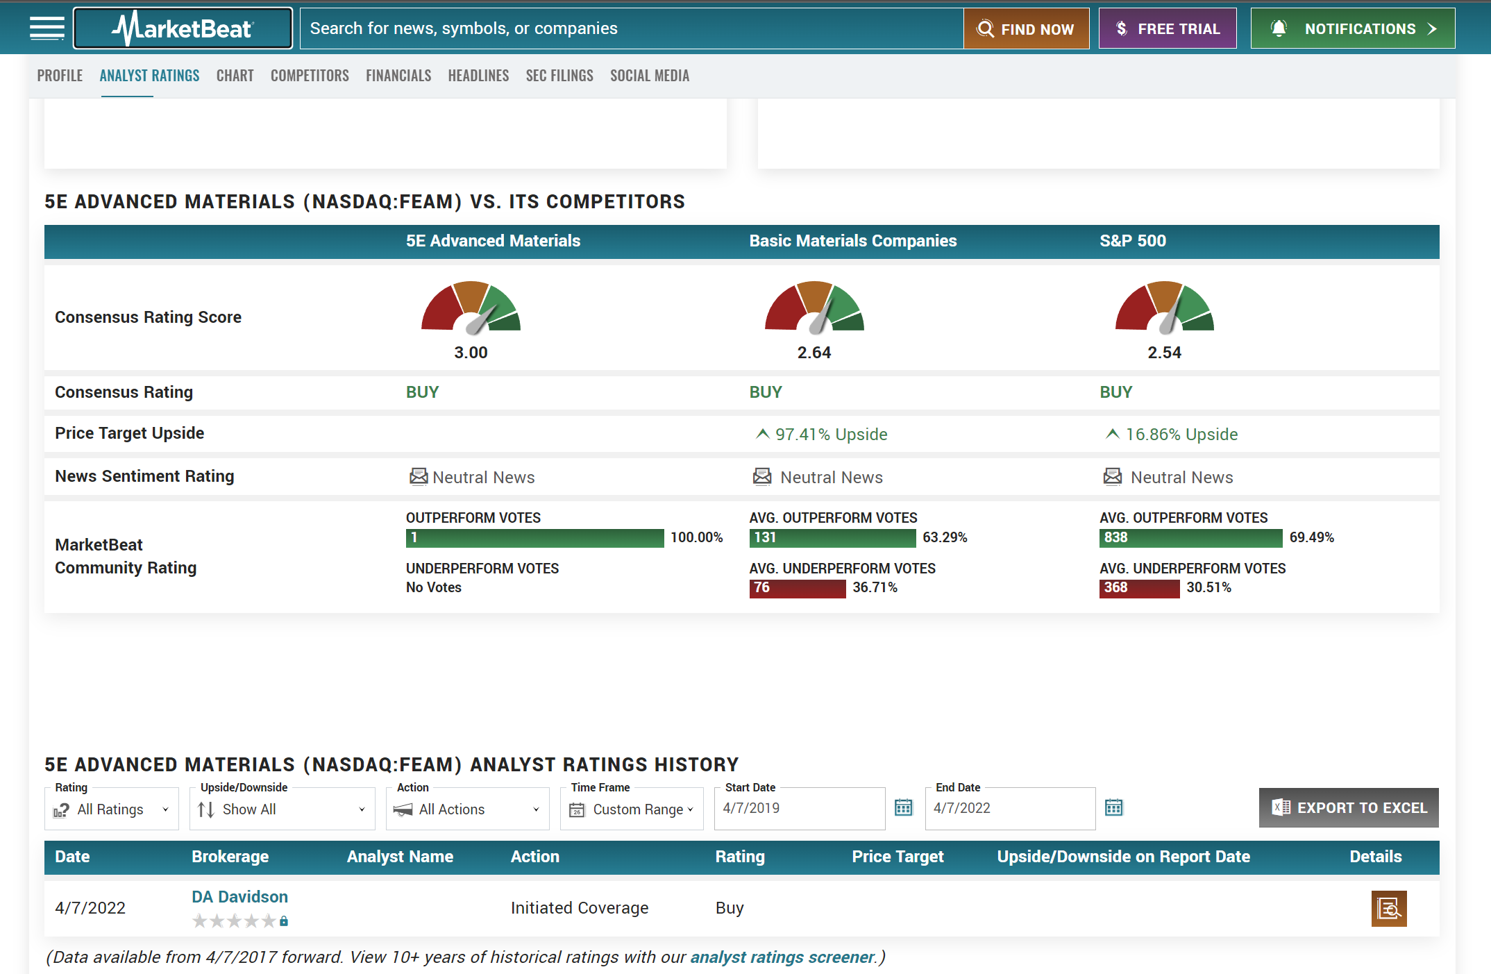
Task: Open the DA Davidson details report icon
Action: coord(1389,908)
